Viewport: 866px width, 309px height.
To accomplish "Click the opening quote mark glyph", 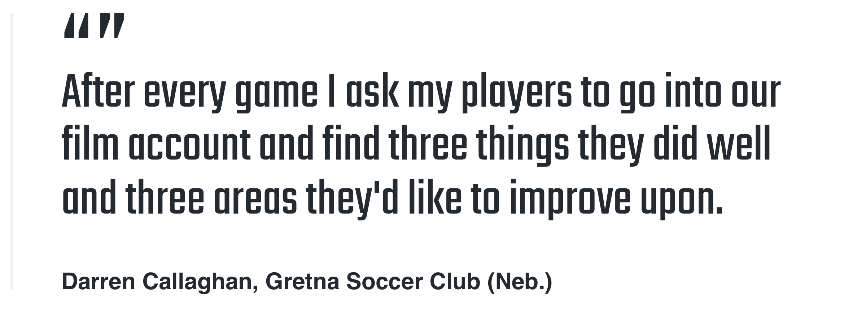I will [76, 26].
